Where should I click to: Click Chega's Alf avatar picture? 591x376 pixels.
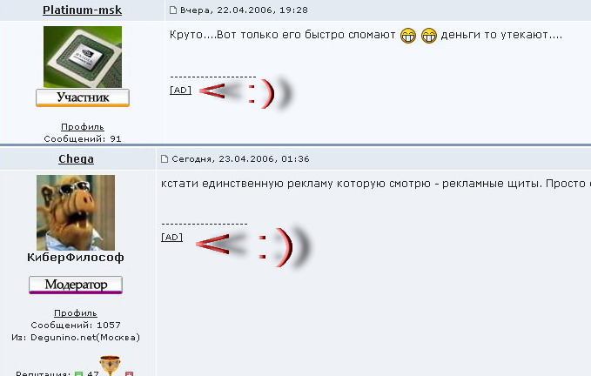tap(76, 212)
